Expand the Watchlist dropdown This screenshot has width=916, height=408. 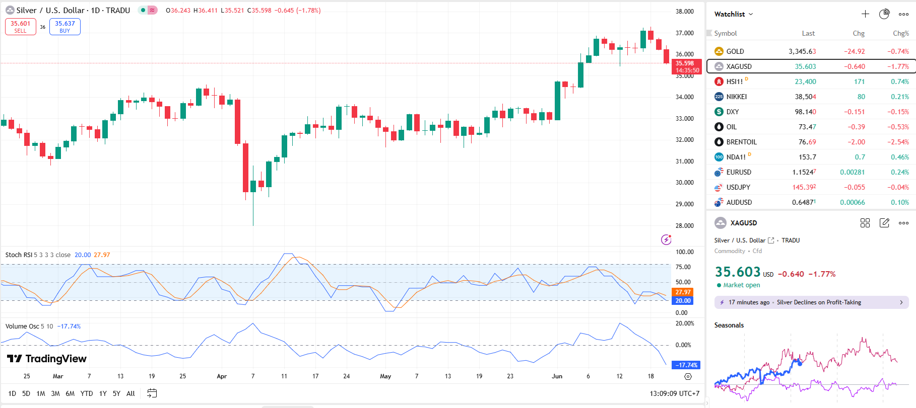[734, 14]
